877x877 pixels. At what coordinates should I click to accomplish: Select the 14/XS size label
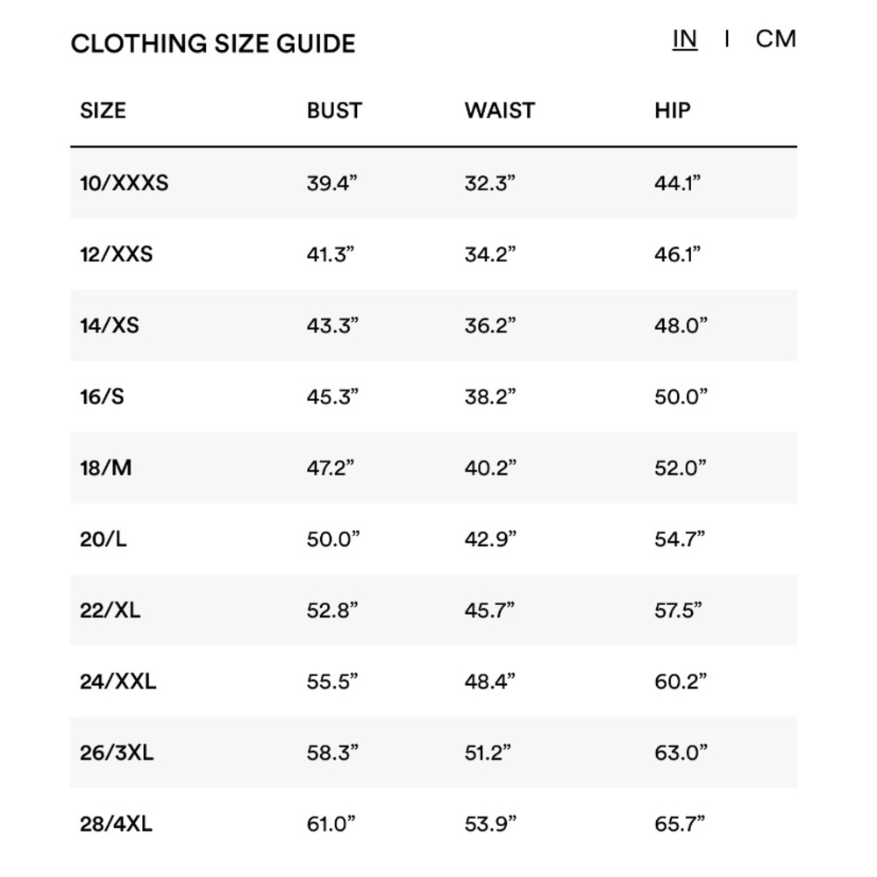[110, 325]
